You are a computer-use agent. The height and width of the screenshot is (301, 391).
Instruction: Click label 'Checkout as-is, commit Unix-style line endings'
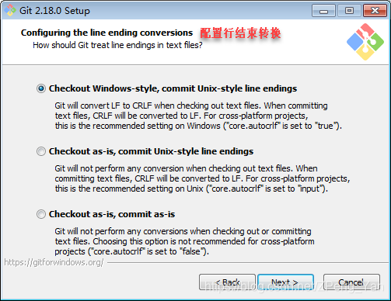tap(151, 151)
